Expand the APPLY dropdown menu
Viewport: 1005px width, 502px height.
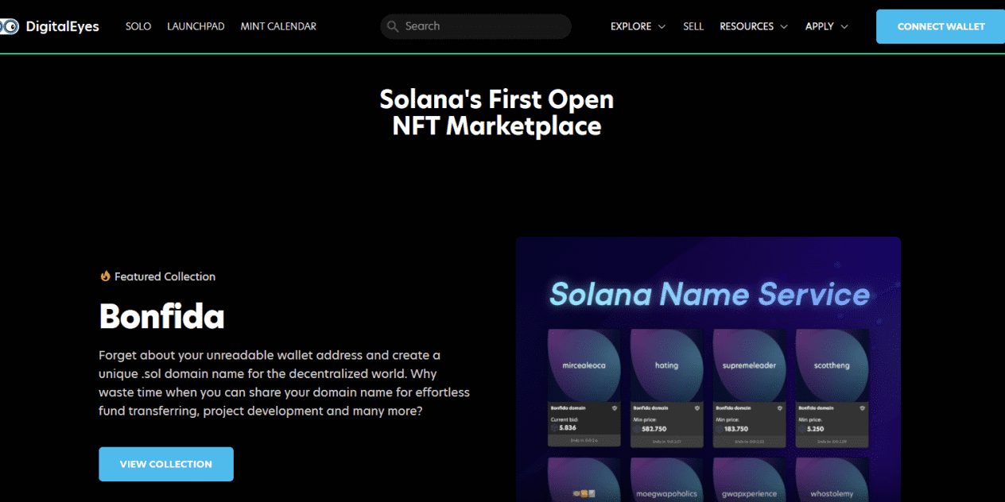(x=827, y=26)
